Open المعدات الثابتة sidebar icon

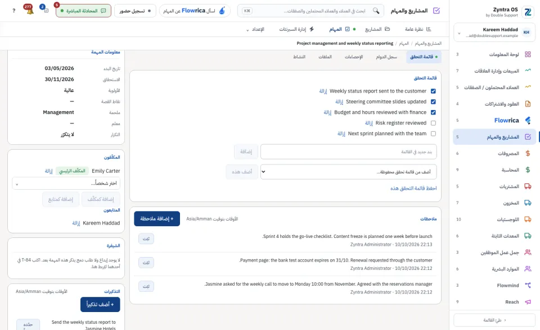pyautogui.click(x=528, y=236)
